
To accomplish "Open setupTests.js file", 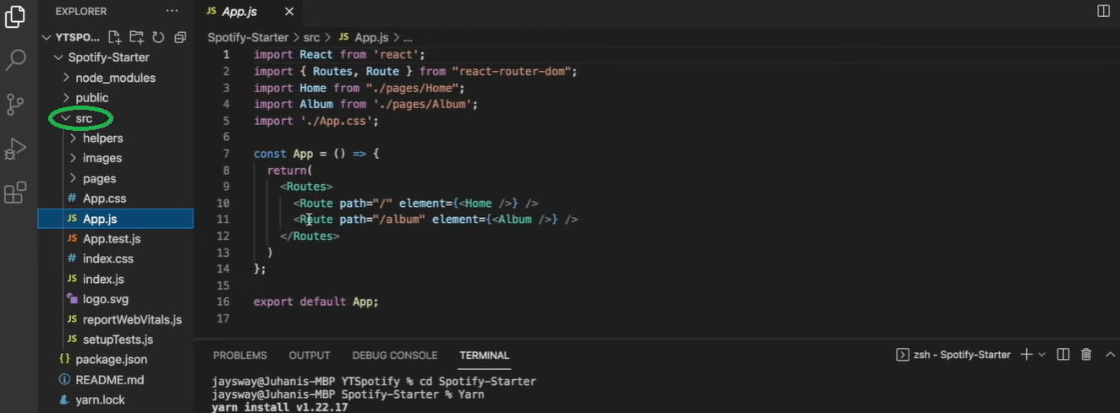I will 116,340.
